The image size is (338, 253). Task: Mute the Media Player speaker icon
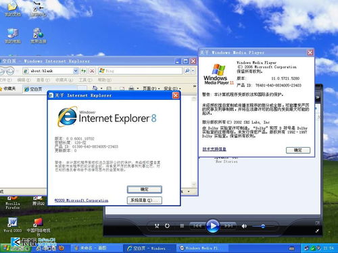point(244,226)
